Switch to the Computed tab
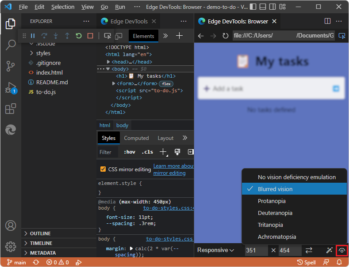This screenshot has height=267, width=349. click(136, 138)
